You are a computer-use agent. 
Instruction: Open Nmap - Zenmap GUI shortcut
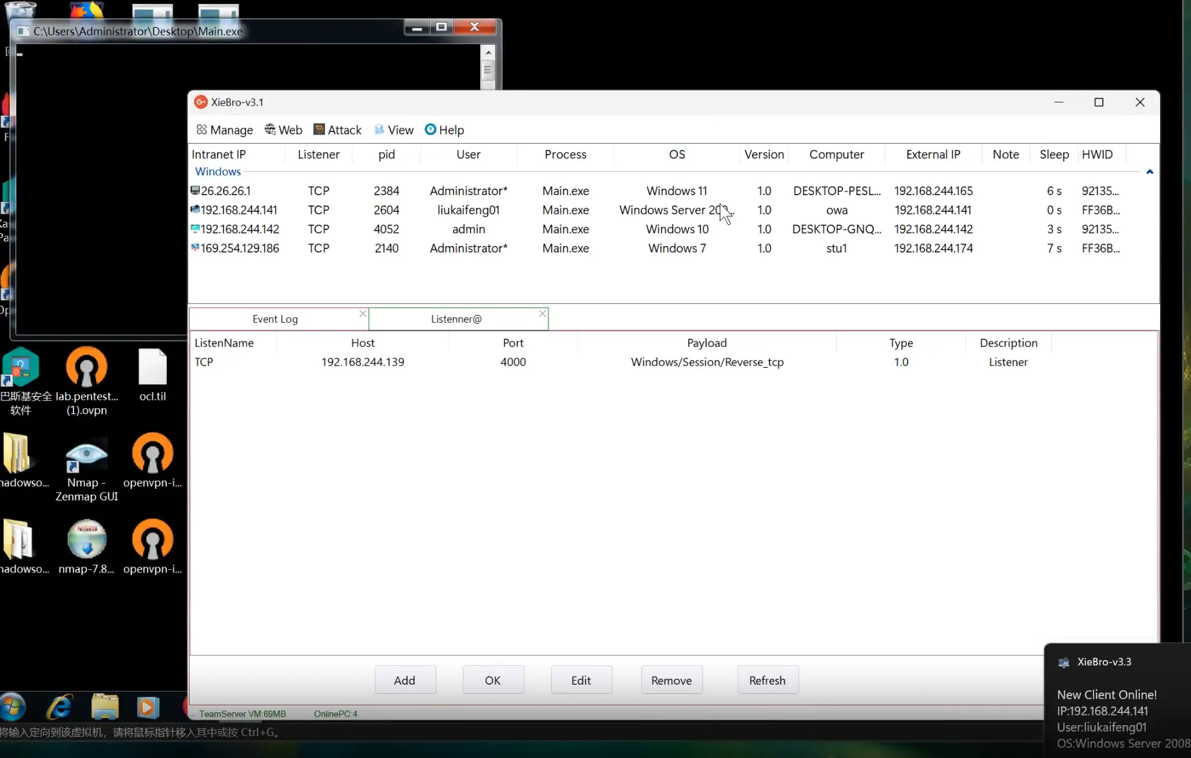(86, 471)
